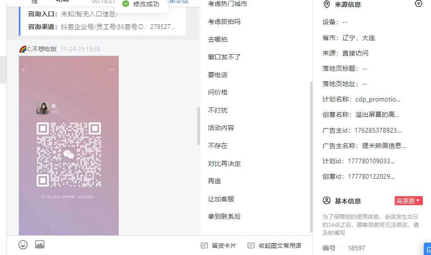
Task: Select quick phrase 考虑旅拍吗
Action: coord(224,22)
